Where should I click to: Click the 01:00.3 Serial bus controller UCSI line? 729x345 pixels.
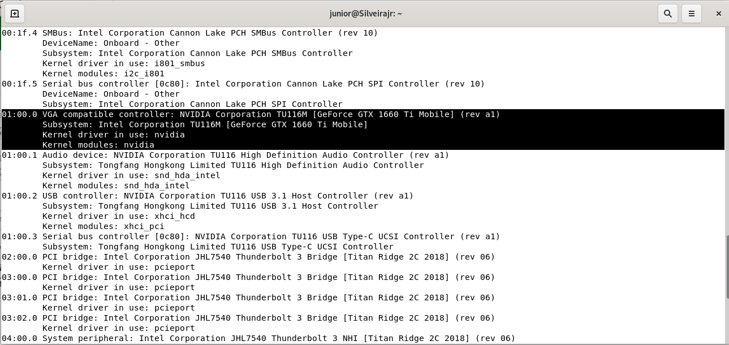tap(251, 236)
